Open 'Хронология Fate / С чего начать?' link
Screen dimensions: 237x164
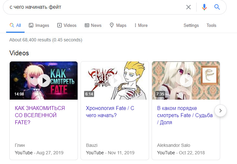pos(110,112)
